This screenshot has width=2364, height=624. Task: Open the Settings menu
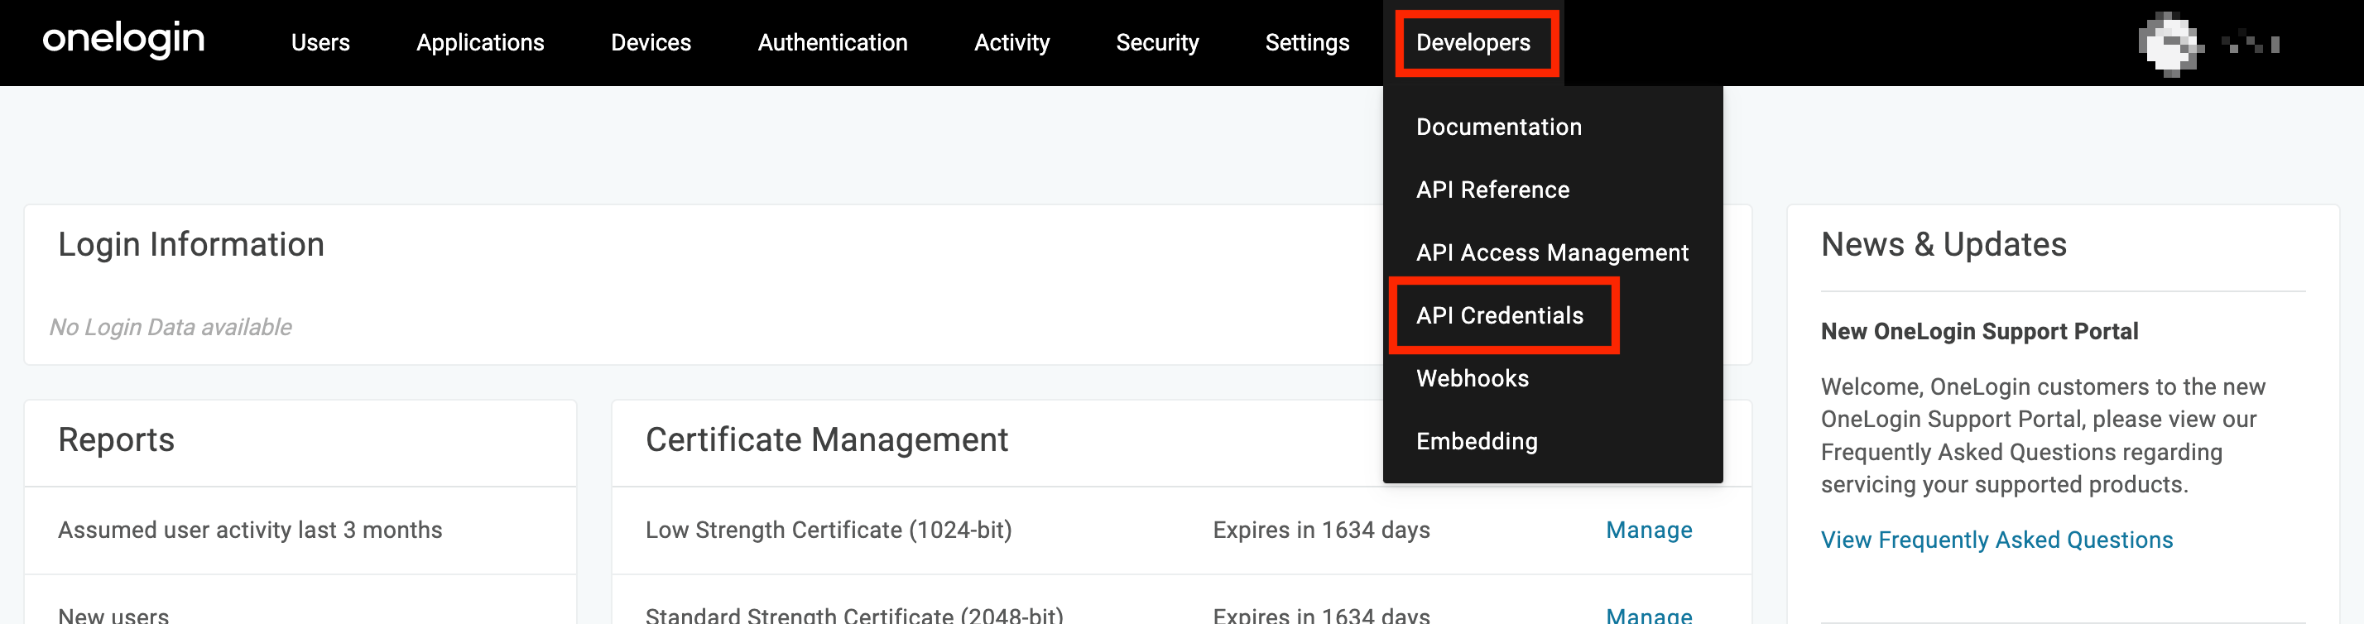[1307, 43]
